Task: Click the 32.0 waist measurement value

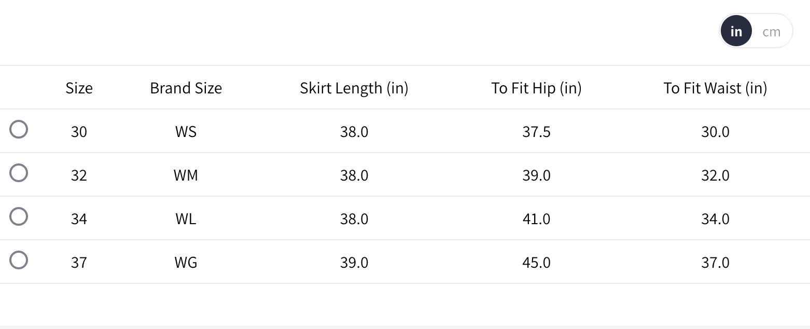Action: (x=715, y=175)
